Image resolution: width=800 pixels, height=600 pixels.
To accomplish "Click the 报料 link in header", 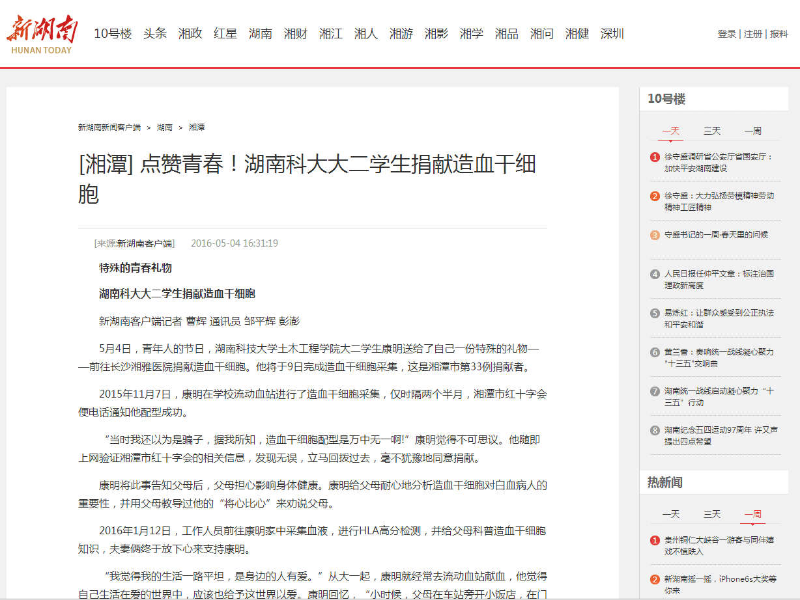I will point(779,34).
